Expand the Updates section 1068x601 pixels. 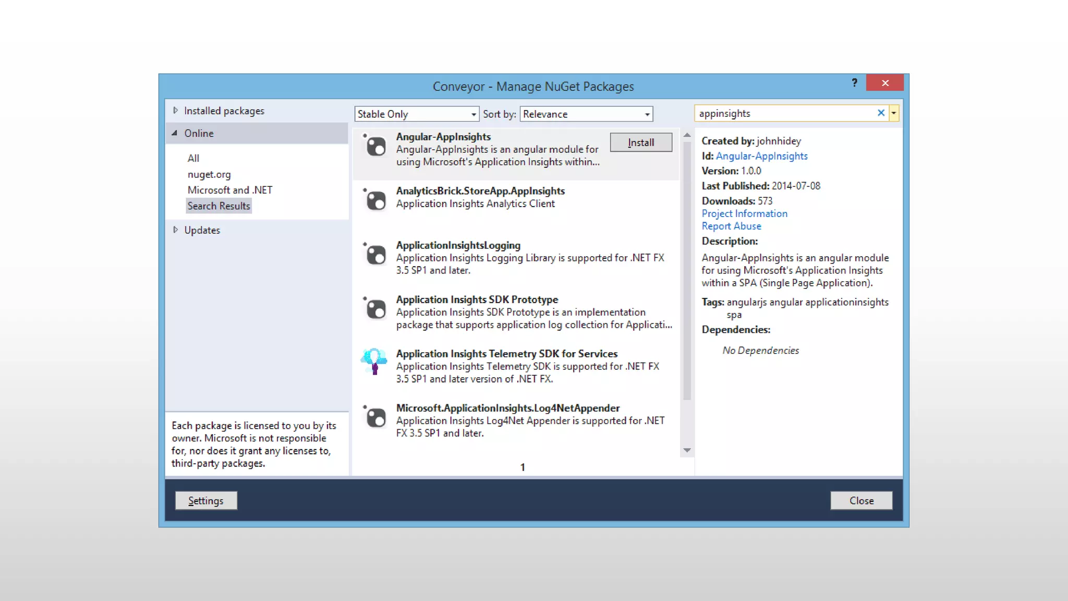coord(176,230)
